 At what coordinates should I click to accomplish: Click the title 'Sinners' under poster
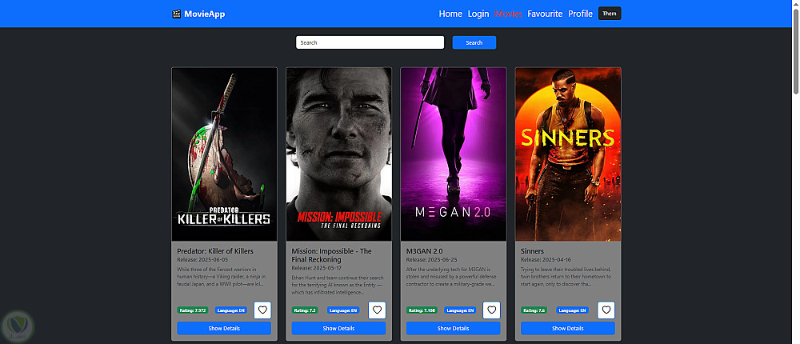point(532,251)
